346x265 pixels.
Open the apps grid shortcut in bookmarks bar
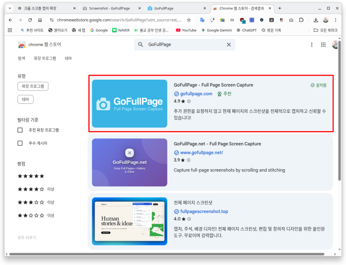(10, 30)
